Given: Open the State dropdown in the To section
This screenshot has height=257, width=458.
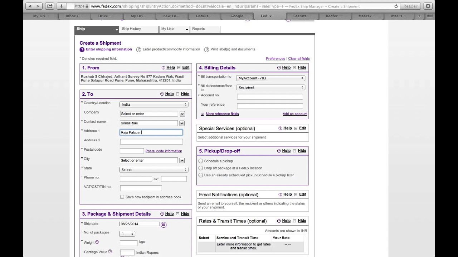Looking at the screenshot, I should pos(154,170).
